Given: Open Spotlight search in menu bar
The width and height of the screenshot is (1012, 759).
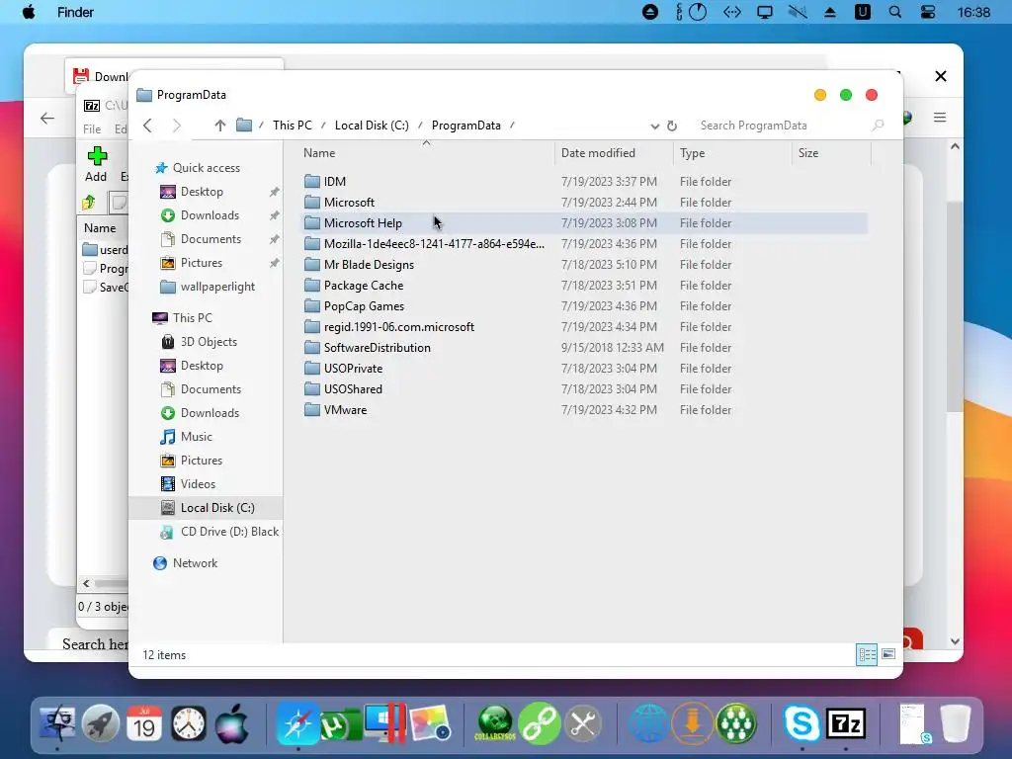Looking at the screenshot, I should coord(895,12).
